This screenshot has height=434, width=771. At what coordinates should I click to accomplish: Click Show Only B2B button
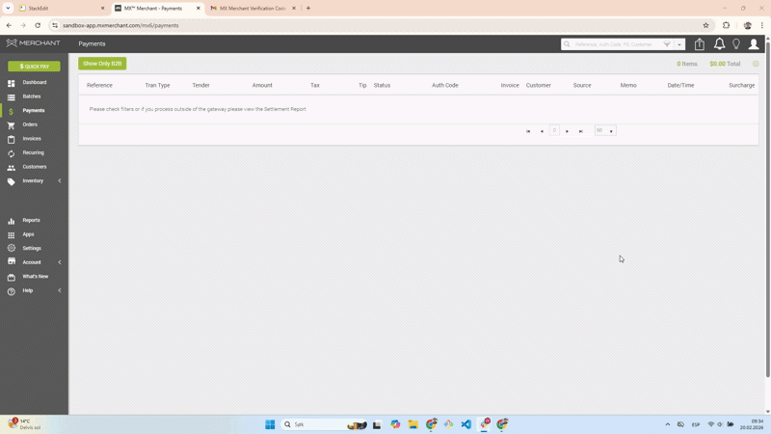click(x=102, y=64)
